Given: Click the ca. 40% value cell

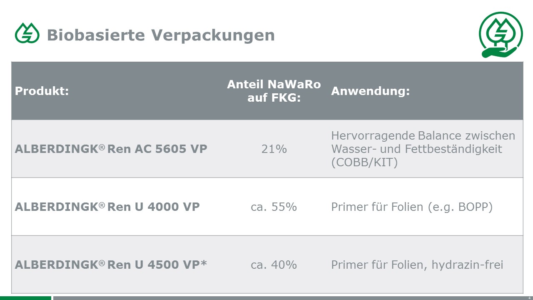Looking at the screenshot, I should coord(274,265).
